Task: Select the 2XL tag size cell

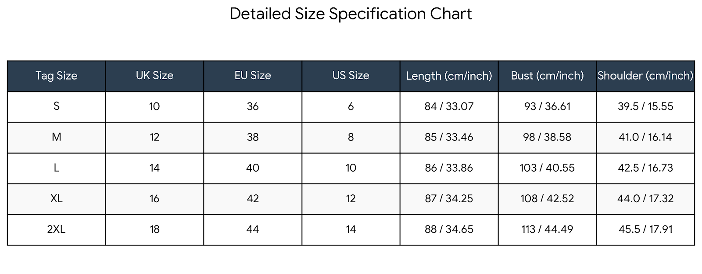Action: point(56,229)
